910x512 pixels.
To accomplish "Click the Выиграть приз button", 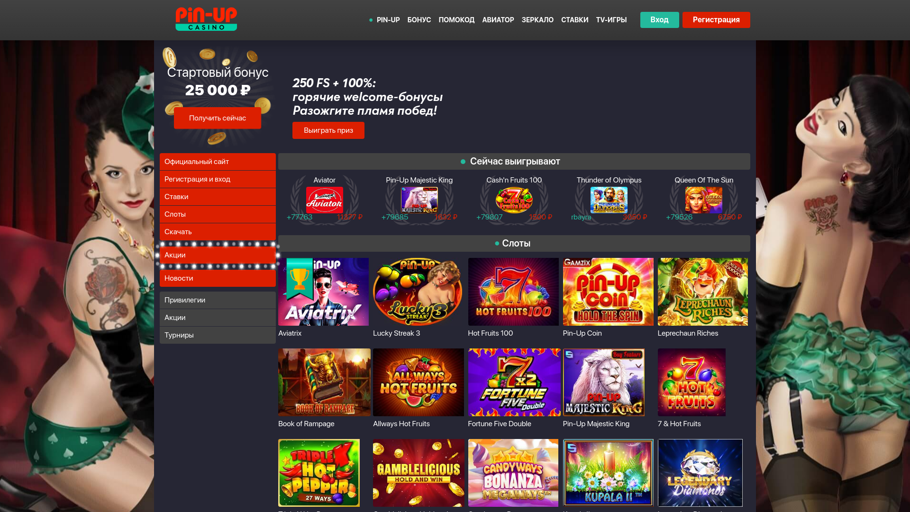I will [328, 130].
